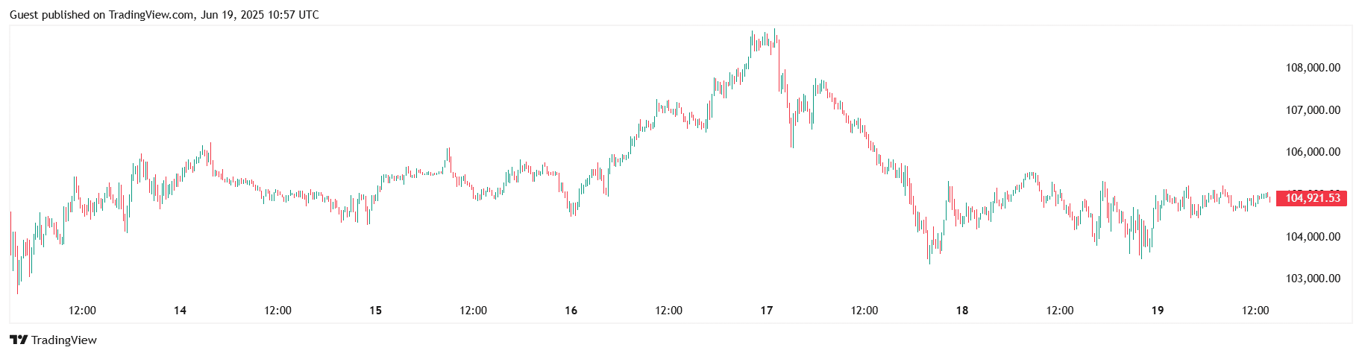Click the 108,000.00 price axis label
The height and width of the screenshot is (356, 1362).
click(x=1313, y=68)
